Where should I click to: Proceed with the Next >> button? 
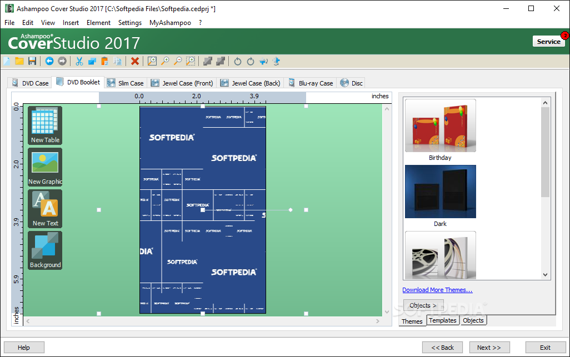(x=489, y=348)
